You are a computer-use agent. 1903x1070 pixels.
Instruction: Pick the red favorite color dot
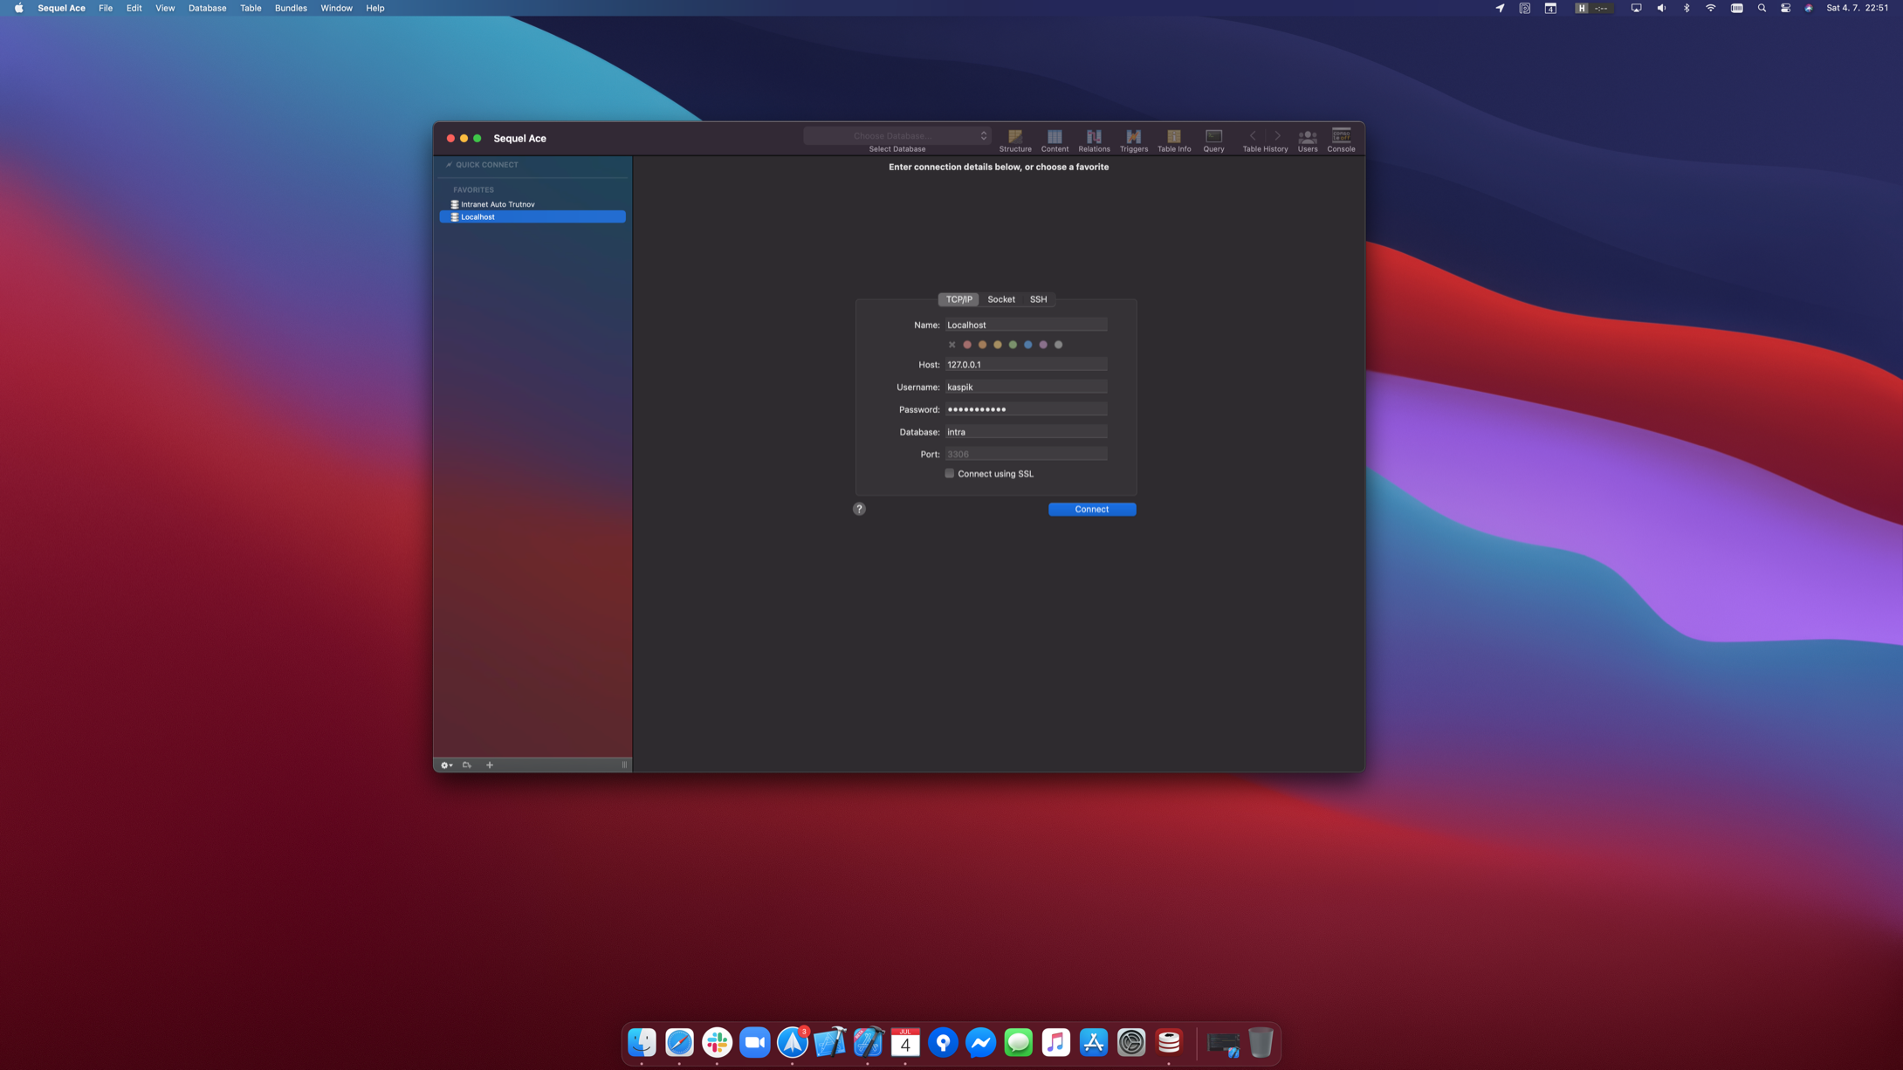tap(967, 345)
